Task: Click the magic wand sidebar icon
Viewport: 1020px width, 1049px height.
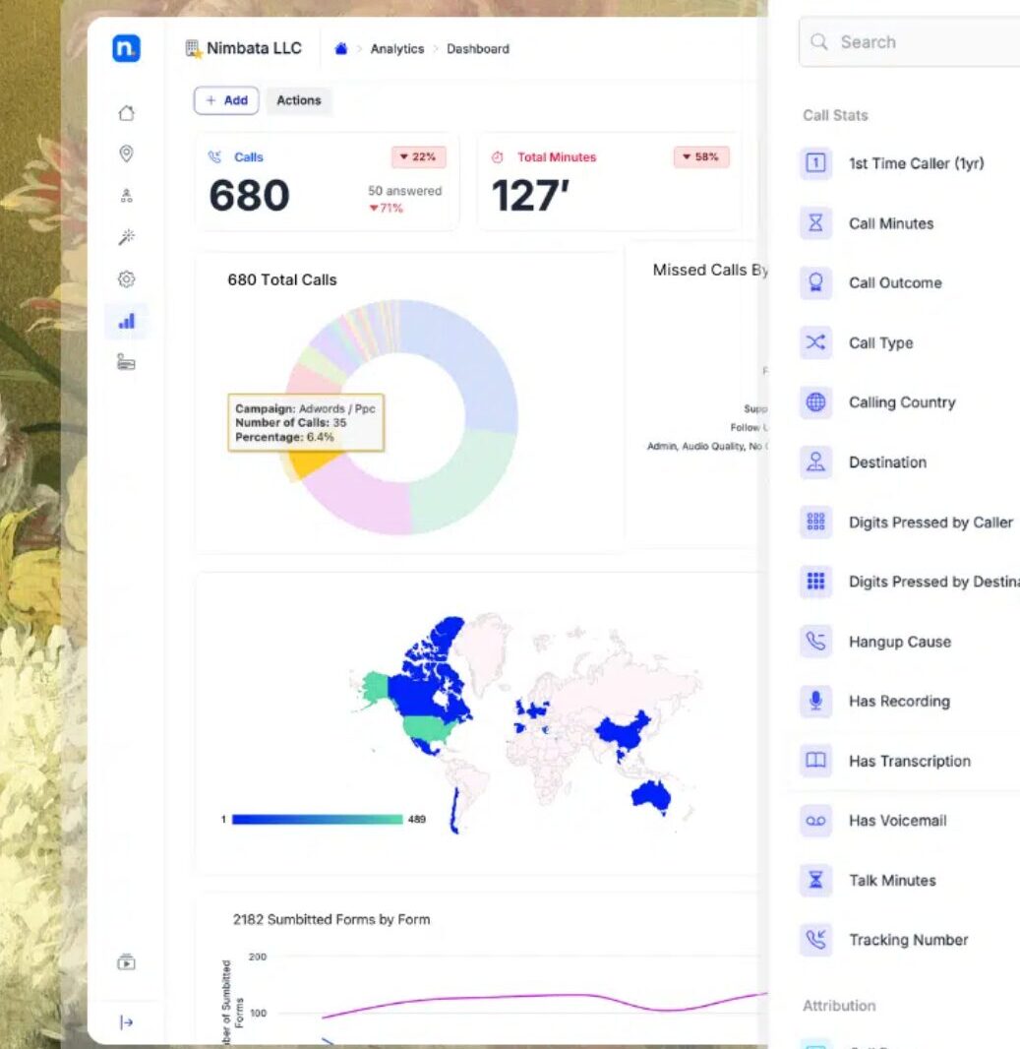Action: pyautogui.click(x=126, y=237)
